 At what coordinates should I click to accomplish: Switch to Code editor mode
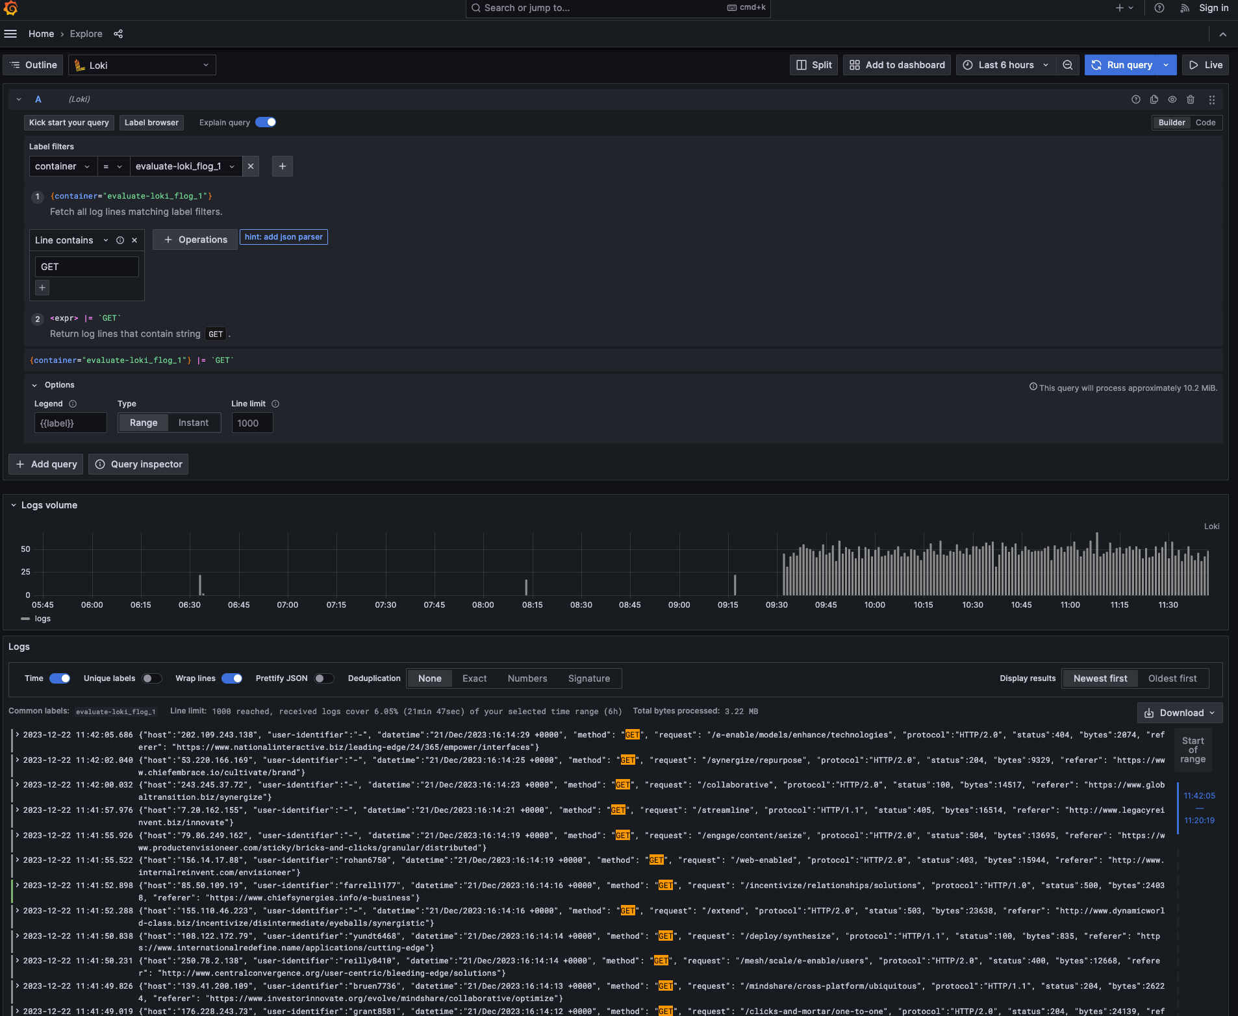1206,123
